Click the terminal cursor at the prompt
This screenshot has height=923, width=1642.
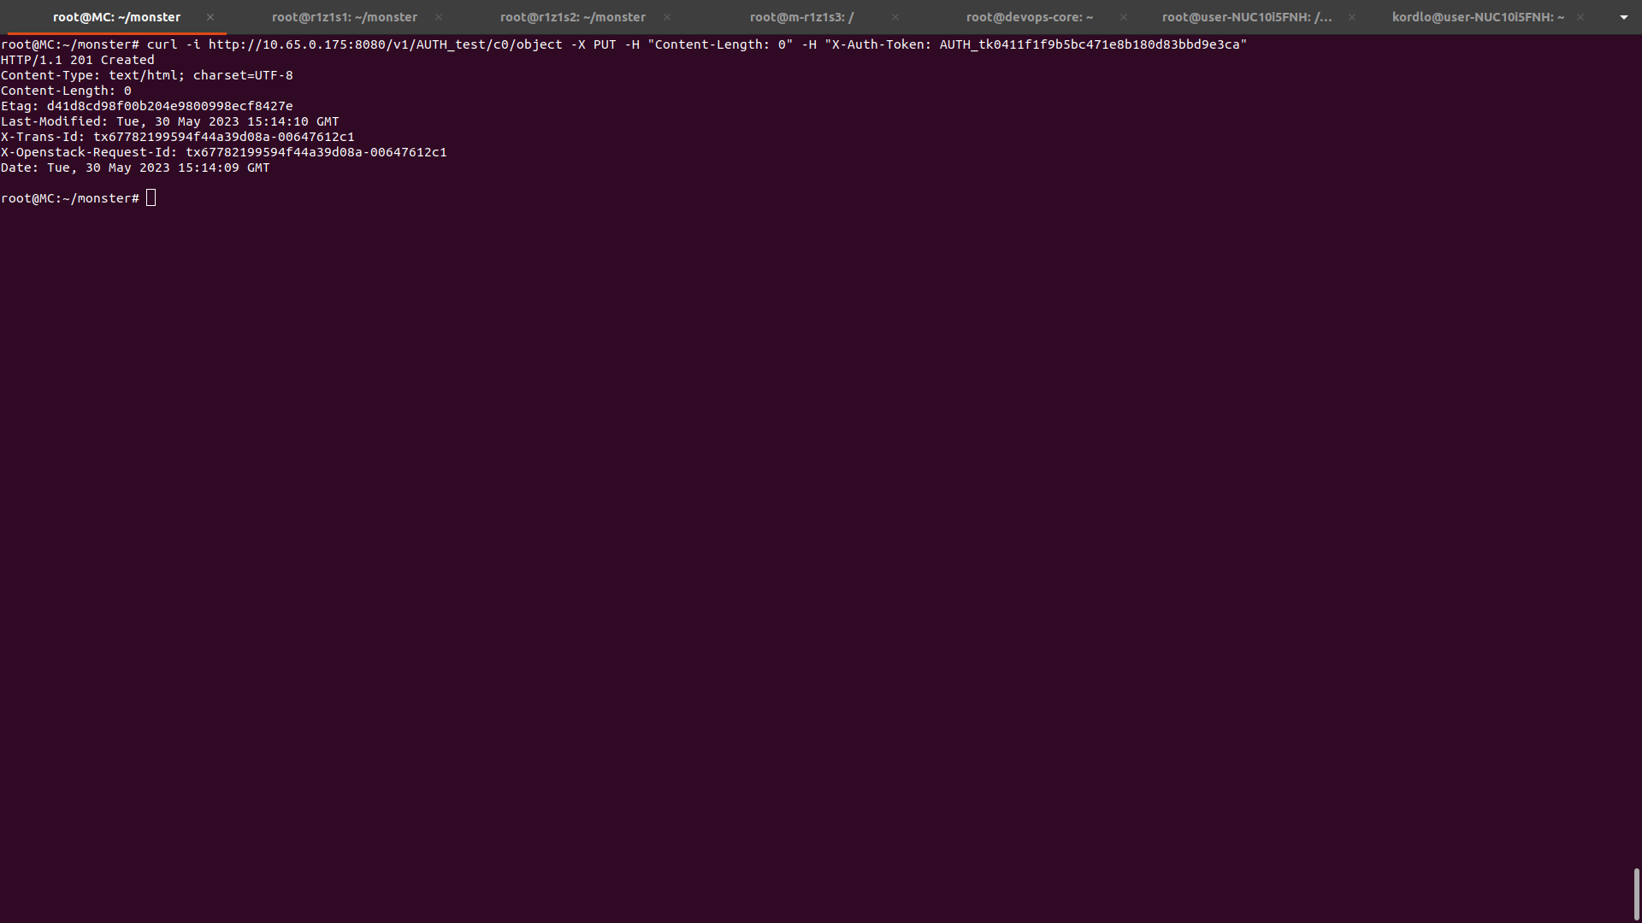click(151, 198)
